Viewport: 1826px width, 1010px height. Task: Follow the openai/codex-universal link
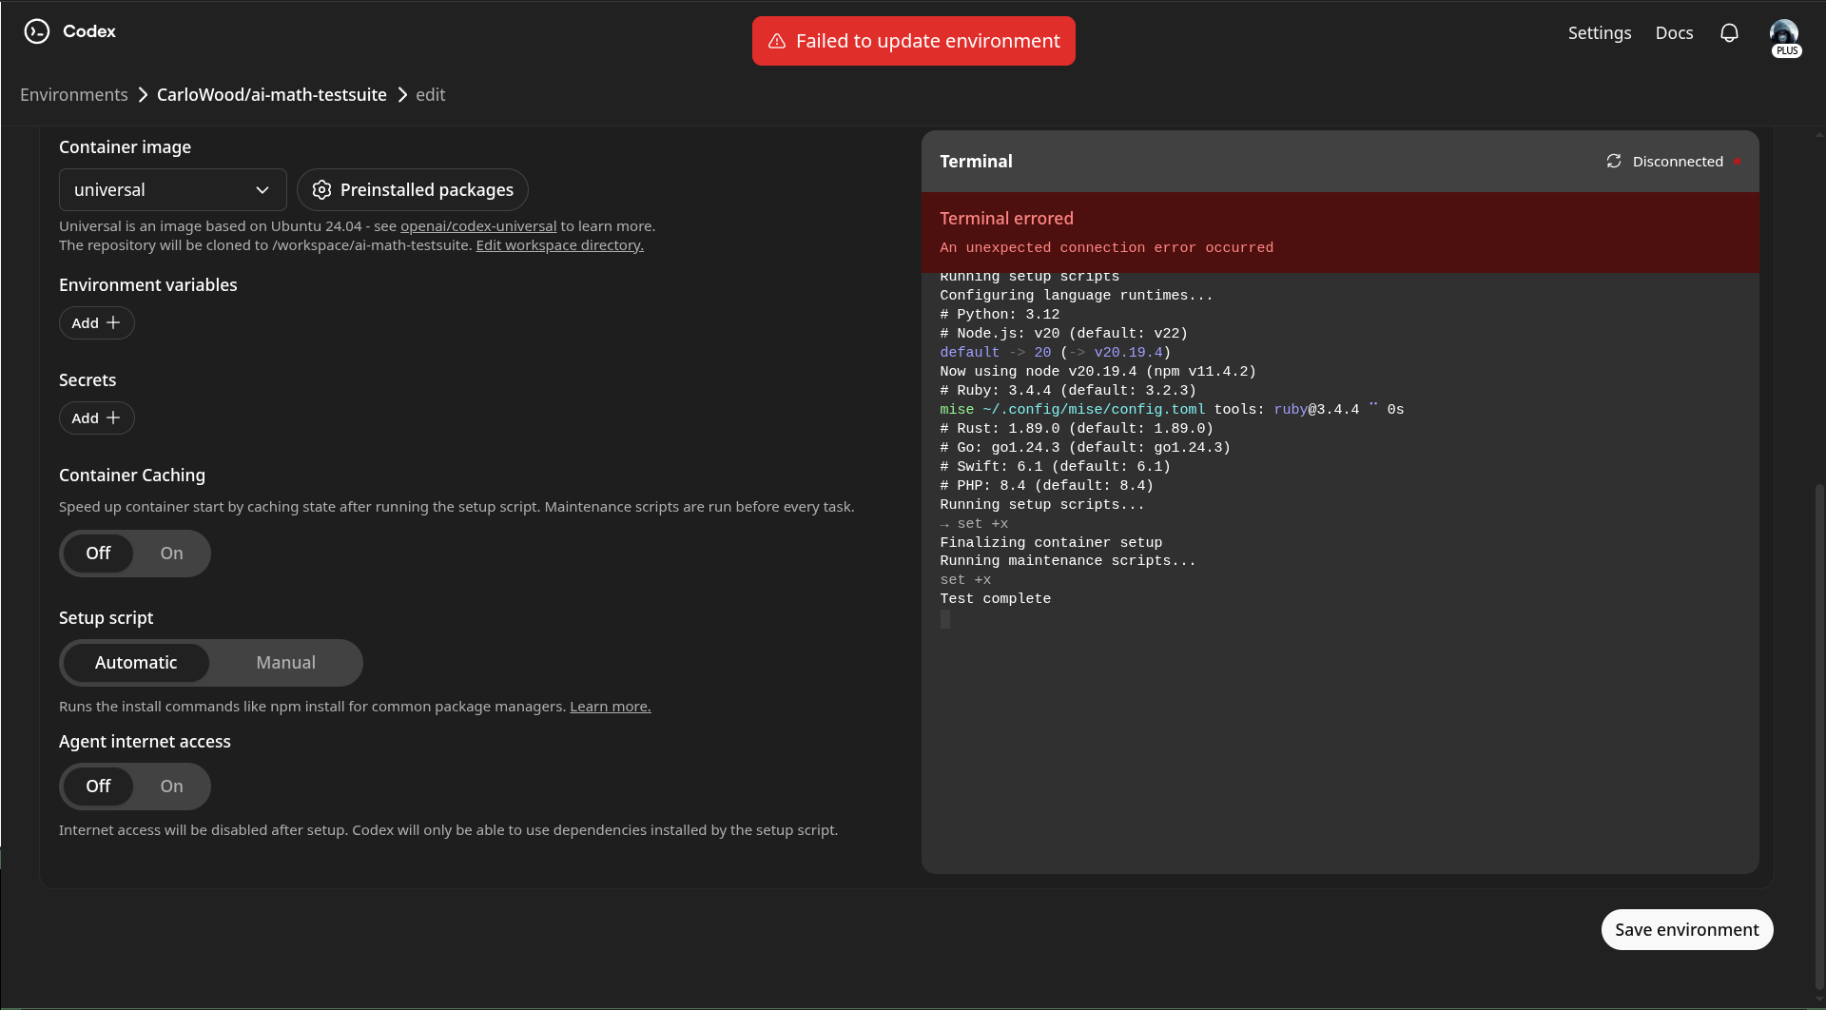pos(478,226)
